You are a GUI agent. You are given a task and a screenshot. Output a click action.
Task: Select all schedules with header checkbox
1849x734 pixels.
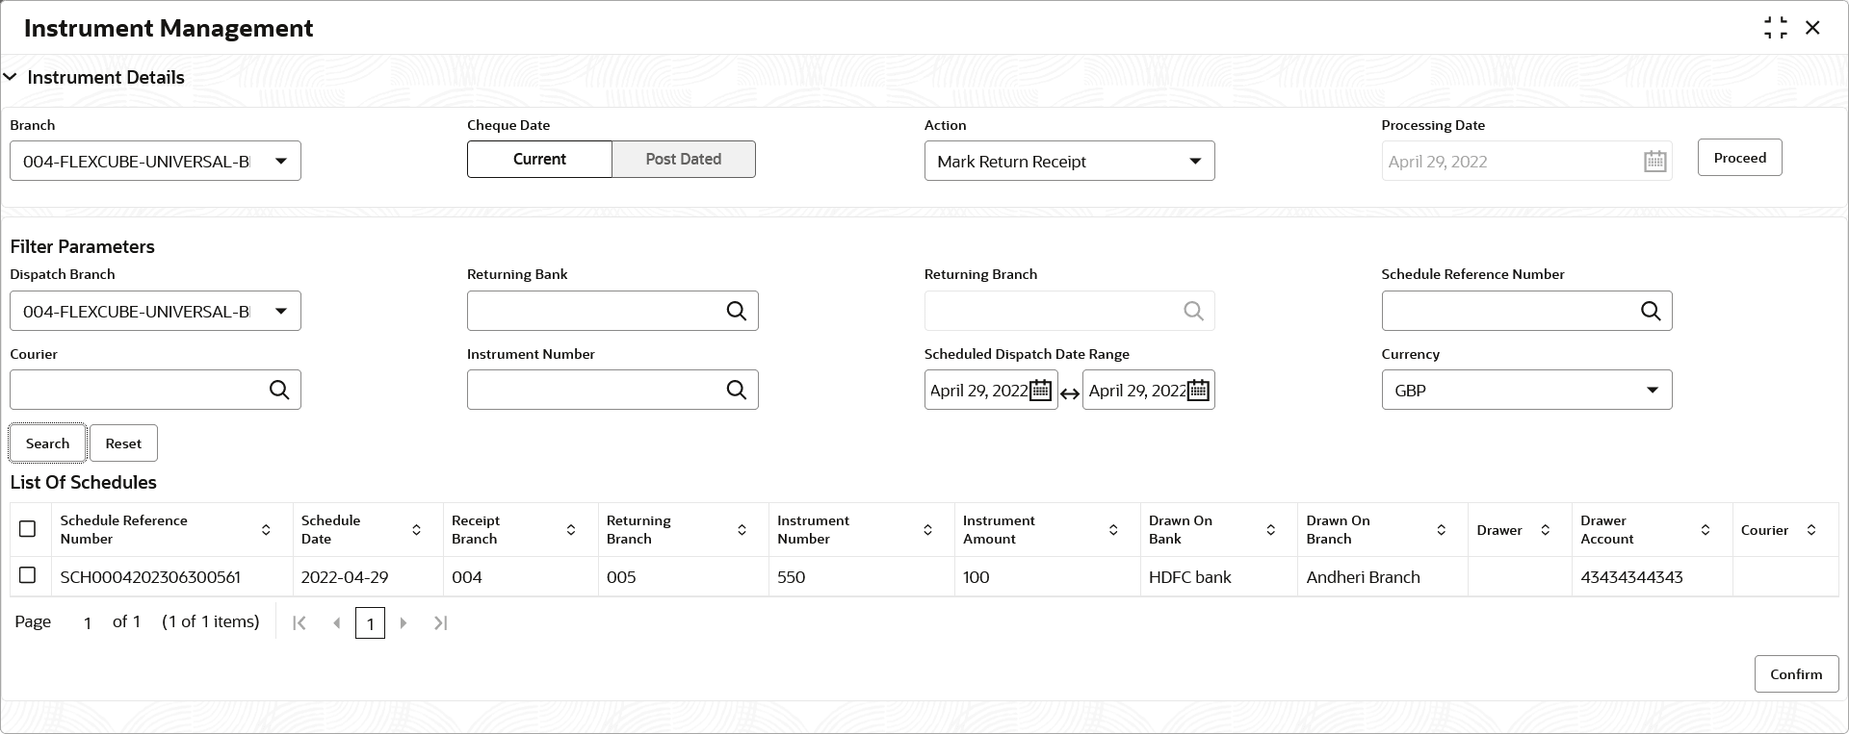[28, 529]
